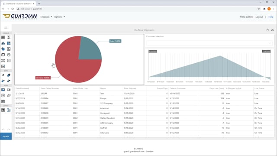Add a Bound Image item from toolbox
The height and width of the screenshot is (156, 277).
tap(3, 66)
